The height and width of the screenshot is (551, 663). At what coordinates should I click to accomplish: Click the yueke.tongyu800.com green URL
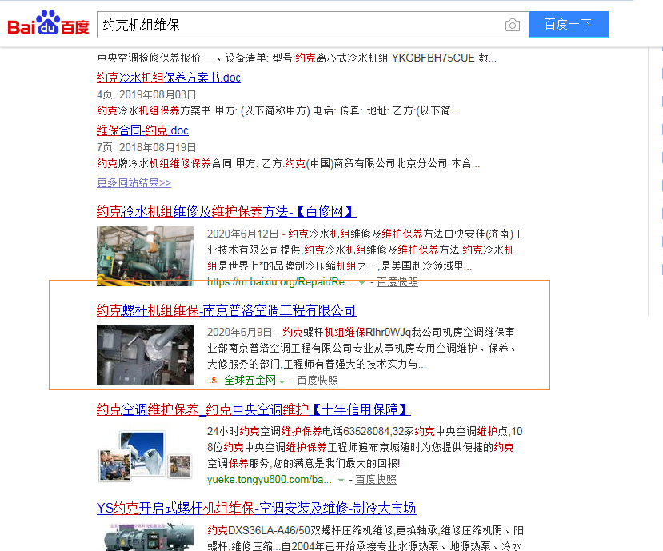pos(270,480)
